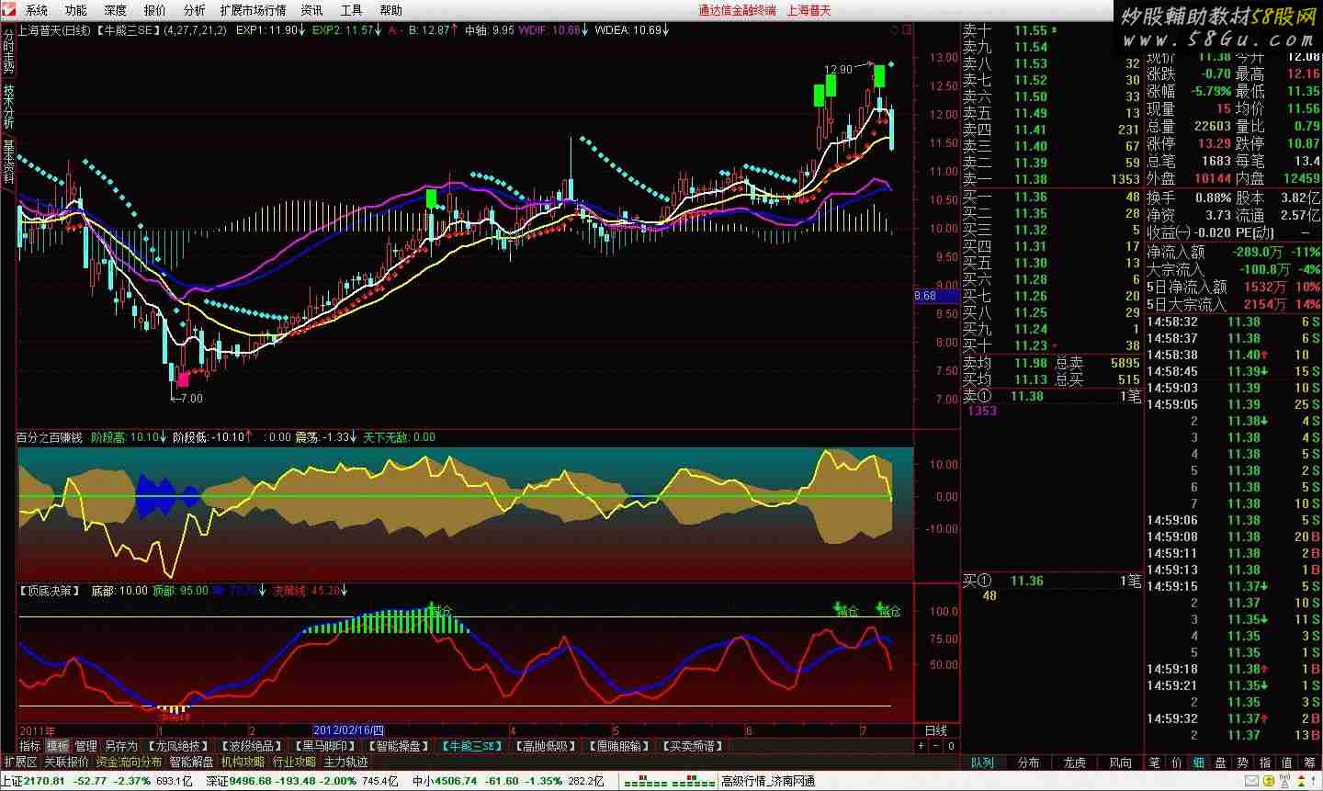Switch to the 队列 tab
This screenshot has height=791, width=1323.
point(983,763)
